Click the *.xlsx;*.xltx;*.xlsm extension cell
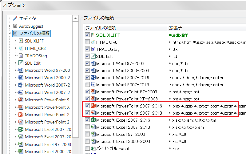This screenshot has height=154, width=246. [x=186, y=127]
